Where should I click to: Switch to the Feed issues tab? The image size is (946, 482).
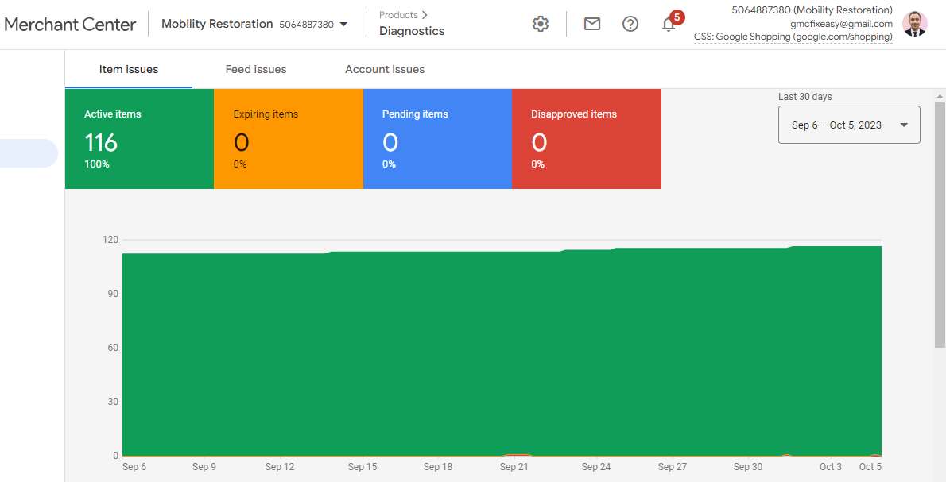pos(256,69)
